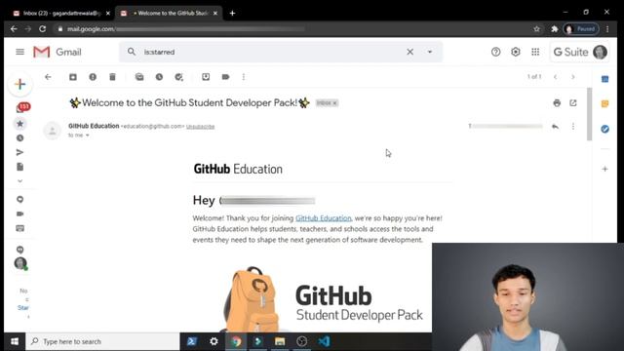Report this email as spam

(x=93, y=77)
